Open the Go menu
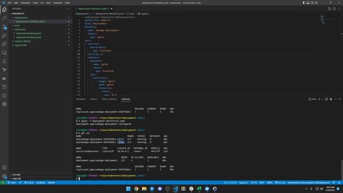The image size is (343, 193). click(42, 3)
